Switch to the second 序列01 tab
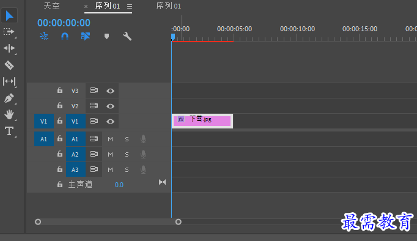This screenshot has height=241, width=417. (x=169, y=6)
